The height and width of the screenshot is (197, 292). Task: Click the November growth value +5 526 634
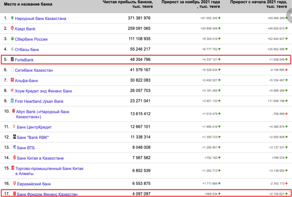[x=210, y=70]
